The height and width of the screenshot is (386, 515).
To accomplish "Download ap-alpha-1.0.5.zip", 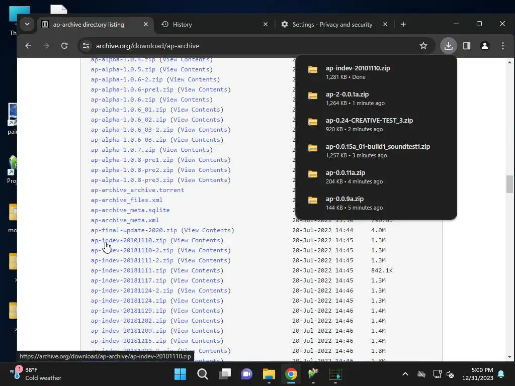I will pyautogui.click(x=123, y=69).
